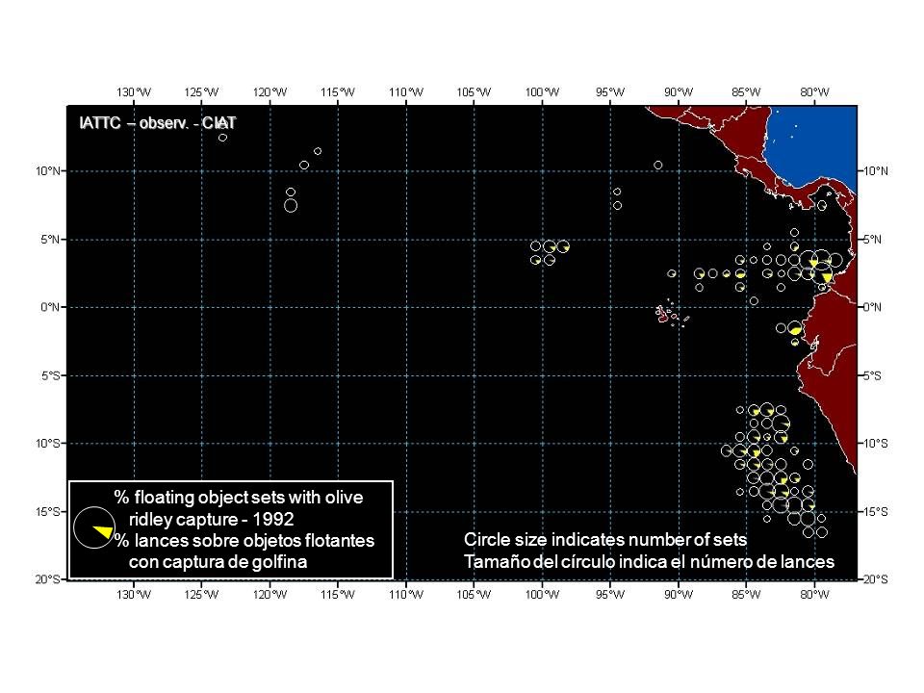Click the 100°W label on the top axis
The height and width of the screenshot is (693, 924).
(x=542, y=92)
